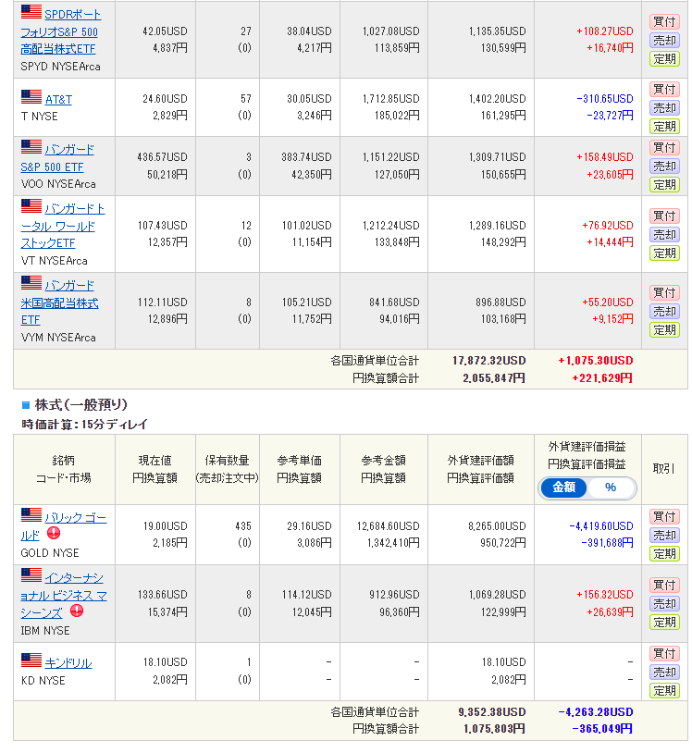Select the 17,872.32USD total value

click(488, 361)
